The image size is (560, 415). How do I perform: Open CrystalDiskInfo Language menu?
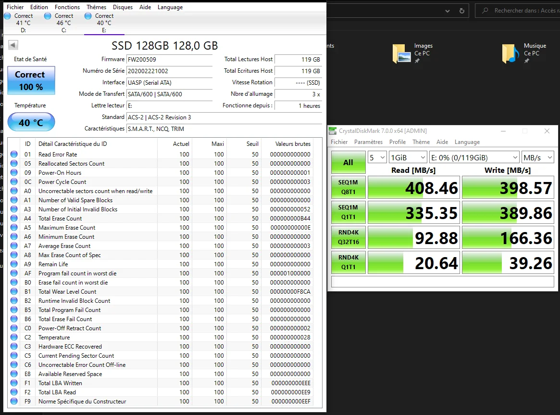tap(170, 7)
